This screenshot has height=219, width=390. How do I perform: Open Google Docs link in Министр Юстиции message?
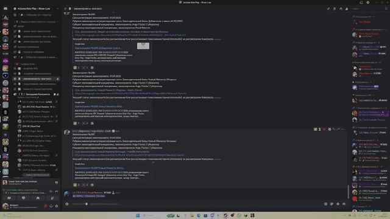coord(130,155)
